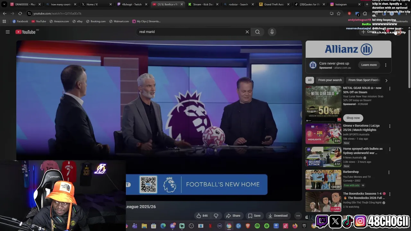The height and width of the screenshot is (231, 411).
Task: Open YouTube bookmark in bookmarks bar
Action: click(39, 21)
